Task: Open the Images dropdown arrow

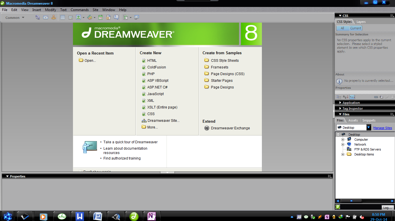Action: point(83,18)
